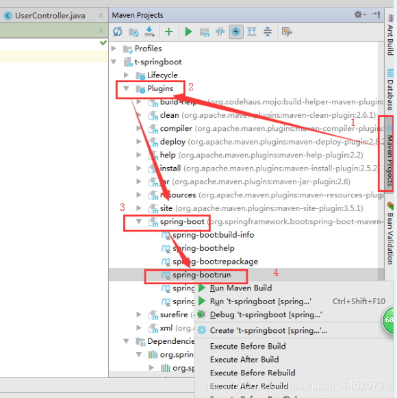Click Collapse All icon in toolbar

coord(268,32)
